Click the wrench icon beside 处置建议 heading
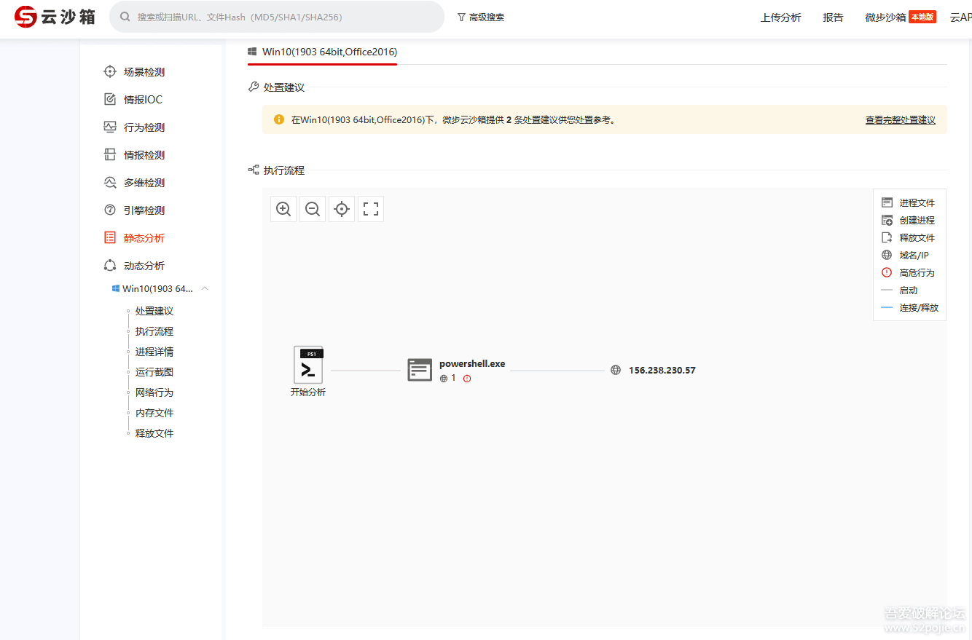The image size is (972, 640). 254,87
